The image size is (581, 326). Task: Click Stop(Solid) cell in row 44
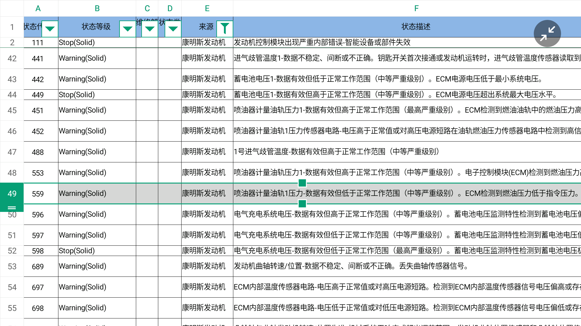click(97, 95)
